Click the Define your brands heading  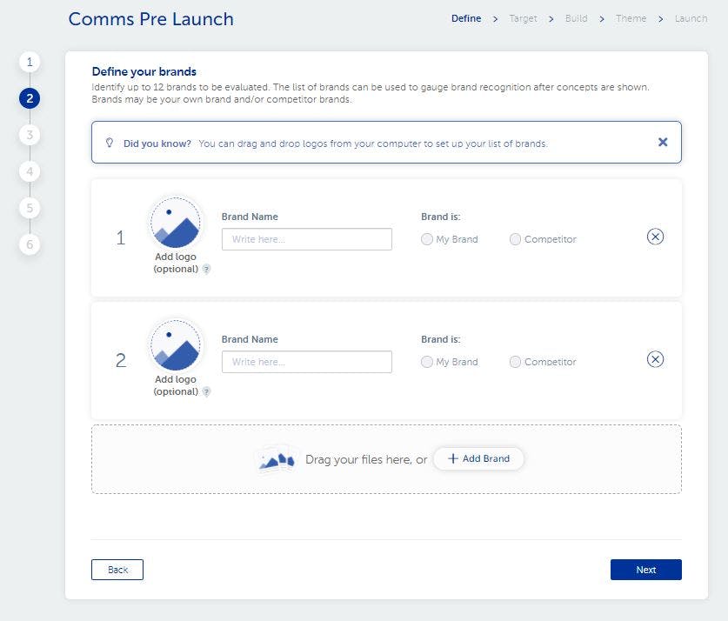144,71
